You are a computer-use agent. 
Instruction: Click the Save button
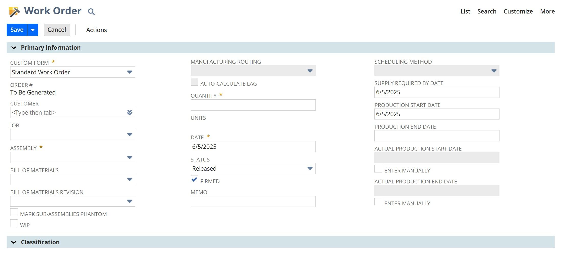pyautogui.click(x=16, y=30)
